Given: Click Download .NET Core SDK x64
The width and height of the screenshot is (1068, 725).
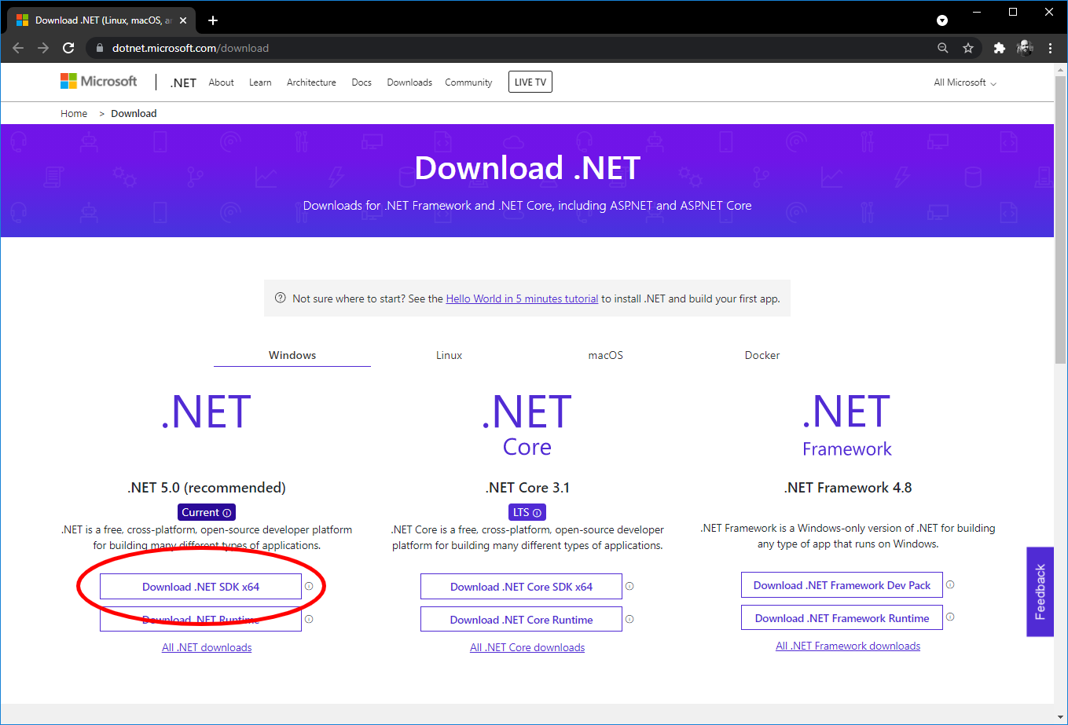Looking at the screenshot, I should 521,587.
